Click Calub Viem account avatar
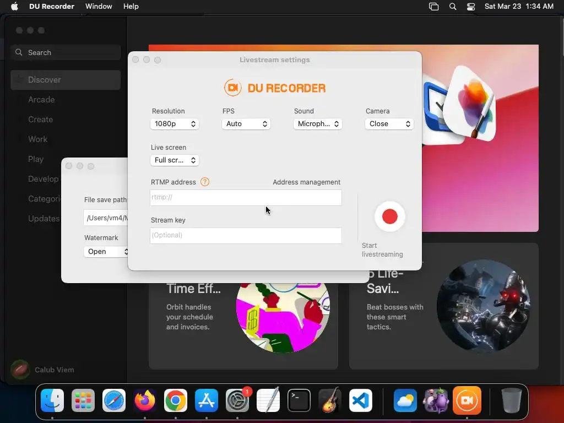This screenshot has height=423, width=564. (x=20, y=370)
